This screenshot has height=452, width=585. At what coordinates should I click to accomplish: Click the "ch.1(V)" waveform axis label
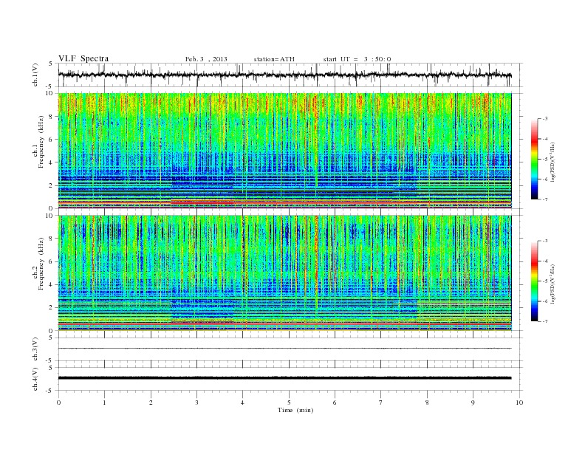click(x=35, y=75)
